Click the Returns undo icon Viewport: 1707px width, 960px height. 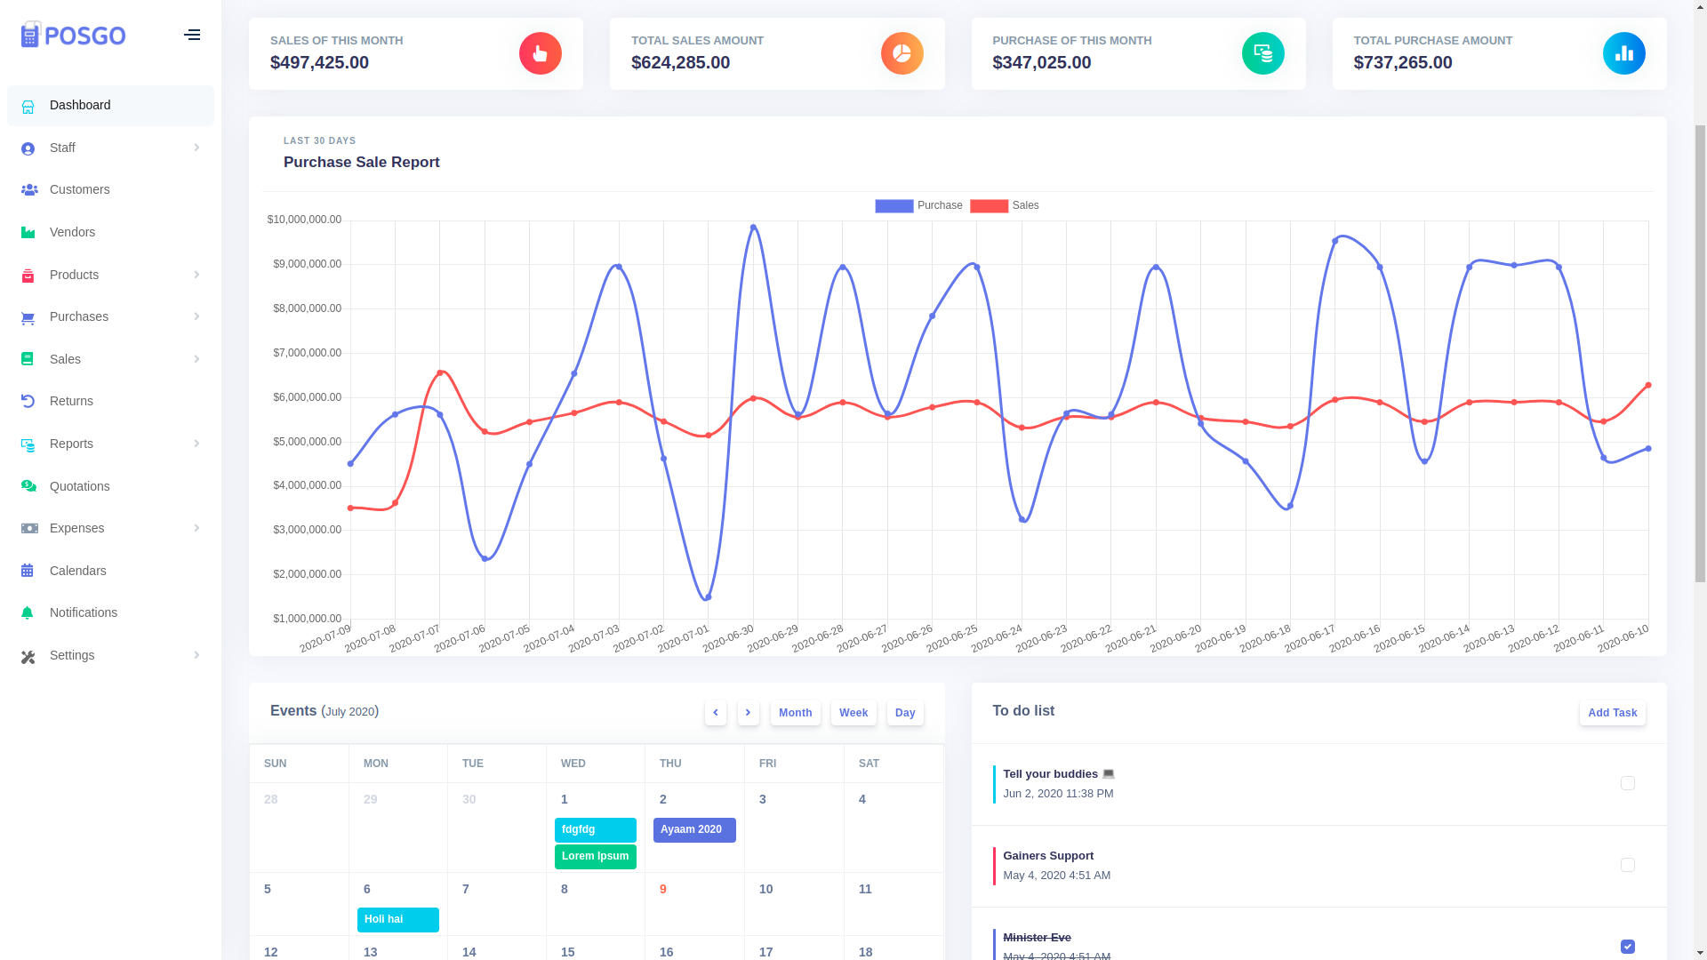(28, 402)
